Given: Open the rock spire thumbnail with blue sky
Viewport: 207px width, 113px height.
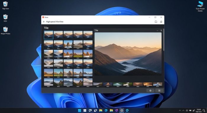Looking at the screenshot, I should point(68,44).
